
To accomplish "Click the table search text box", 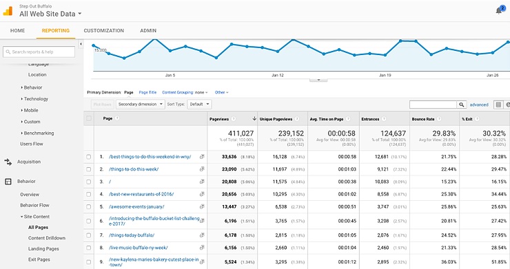I will (433, 105).
